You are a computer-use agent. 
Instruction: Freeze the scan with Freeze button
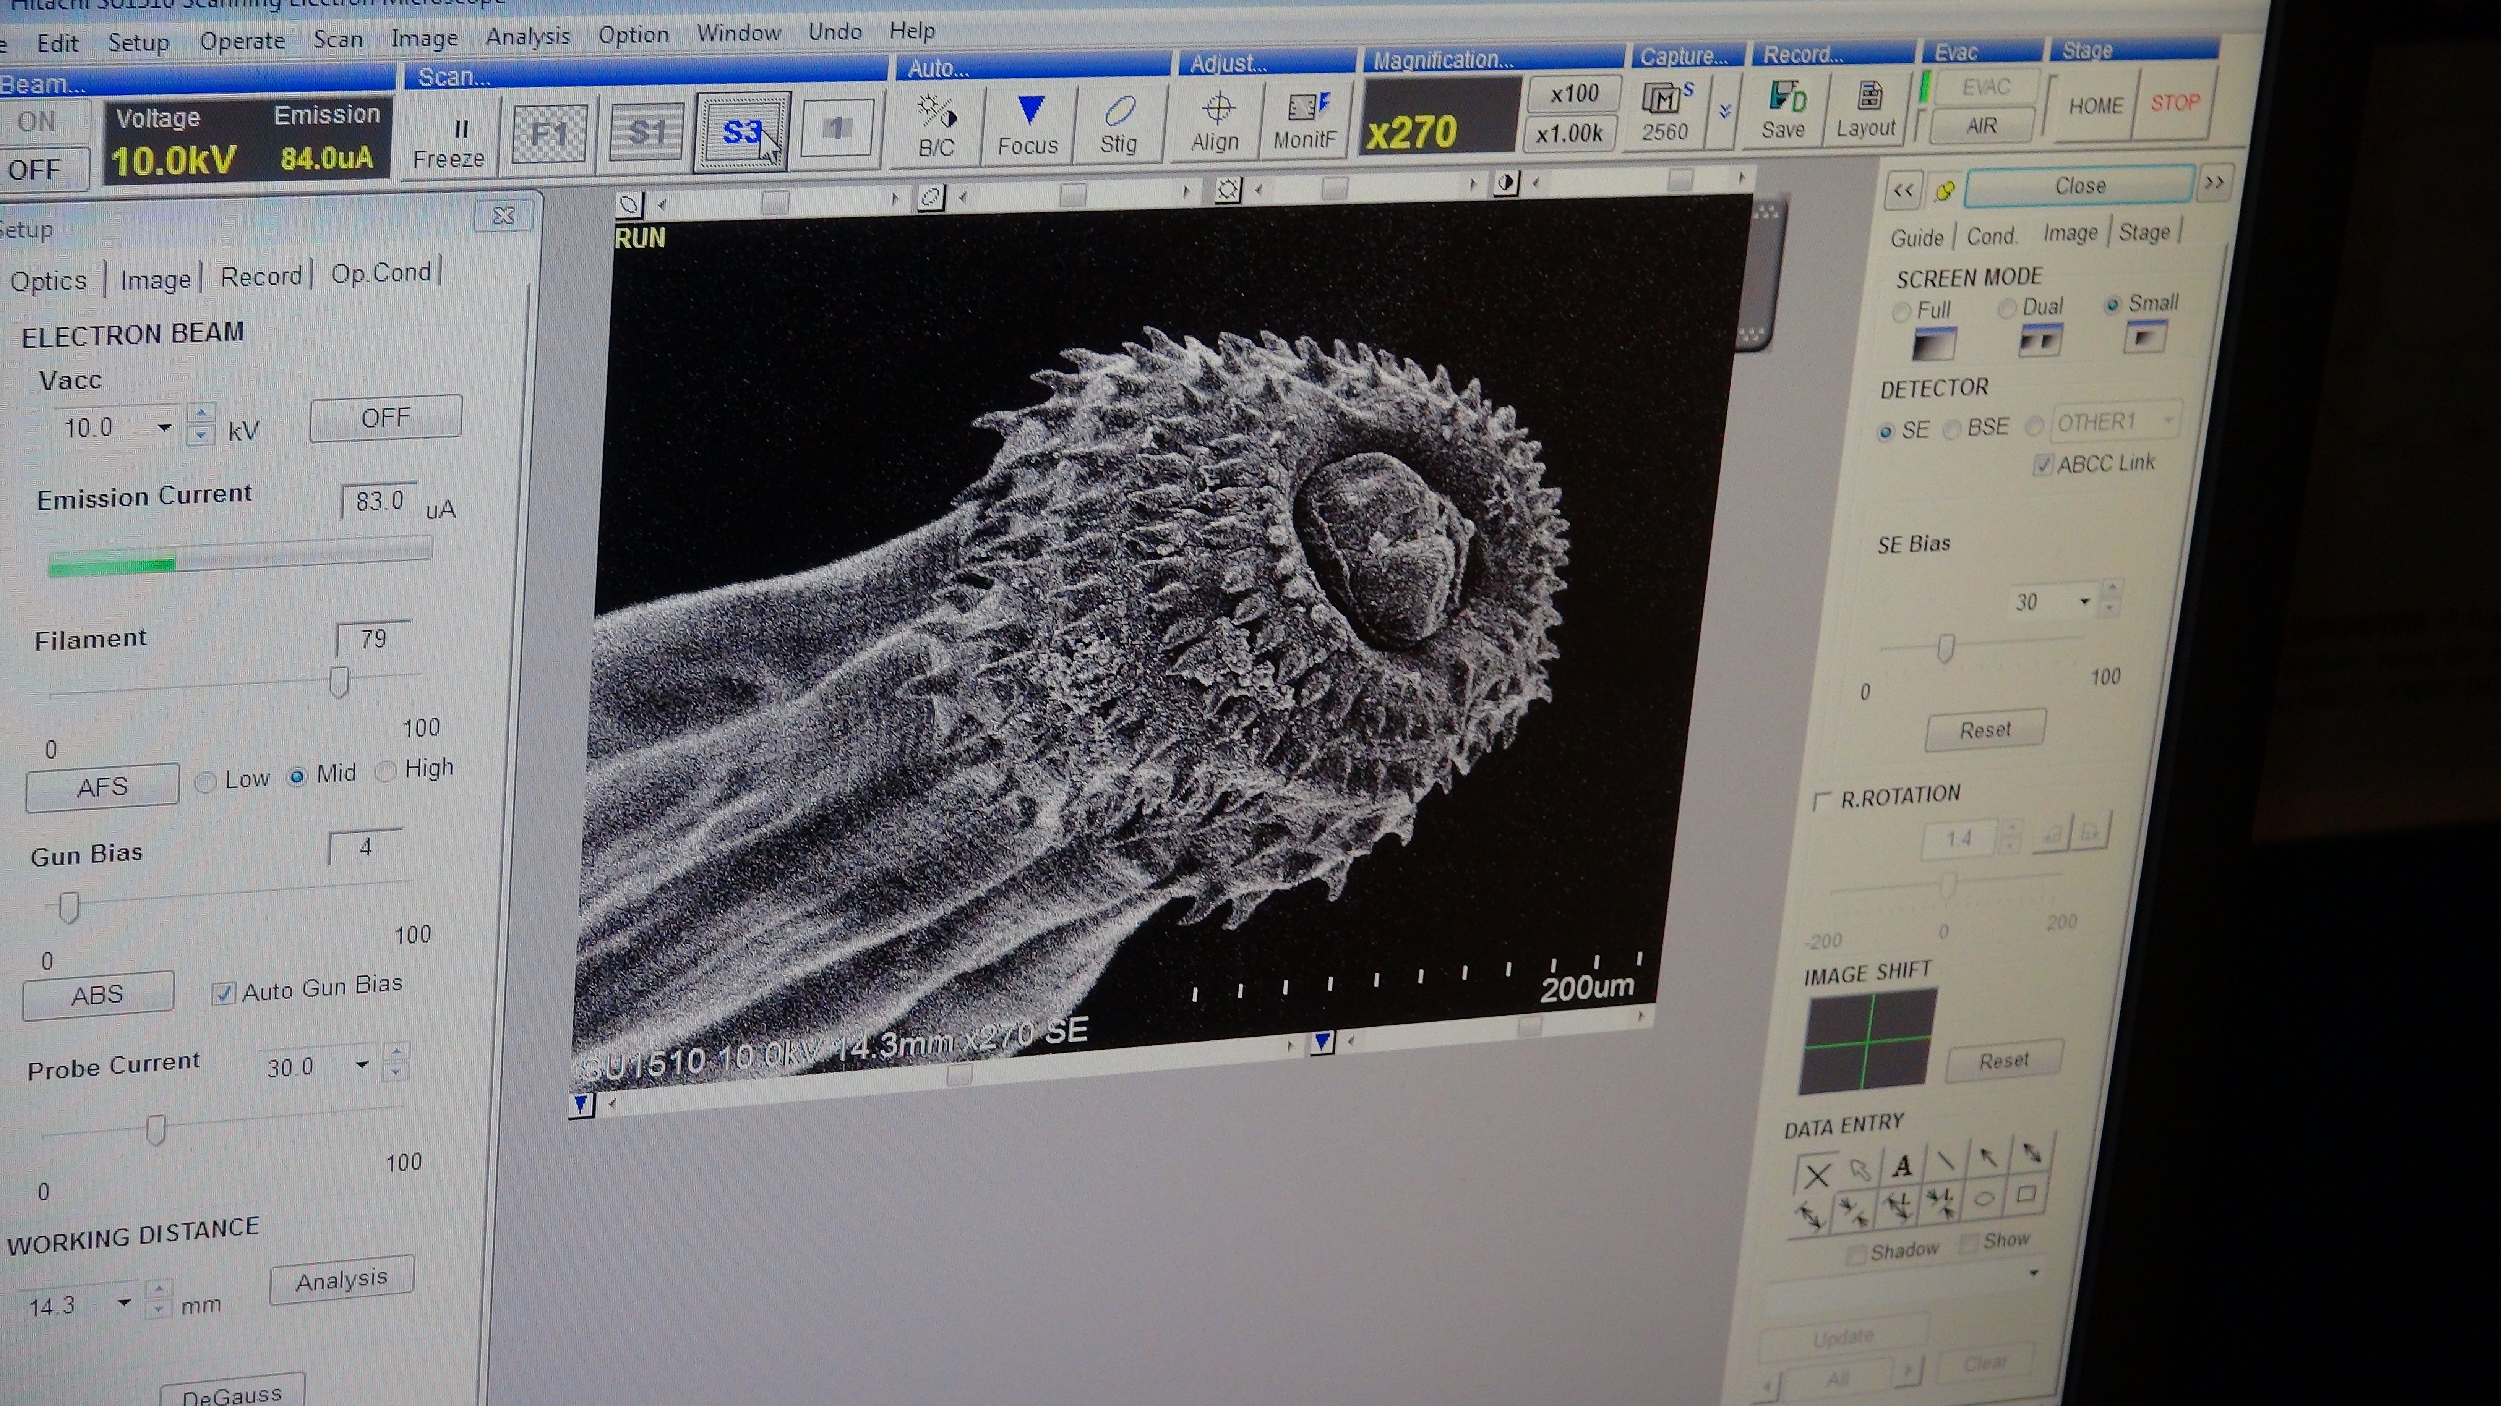[449, 142]
